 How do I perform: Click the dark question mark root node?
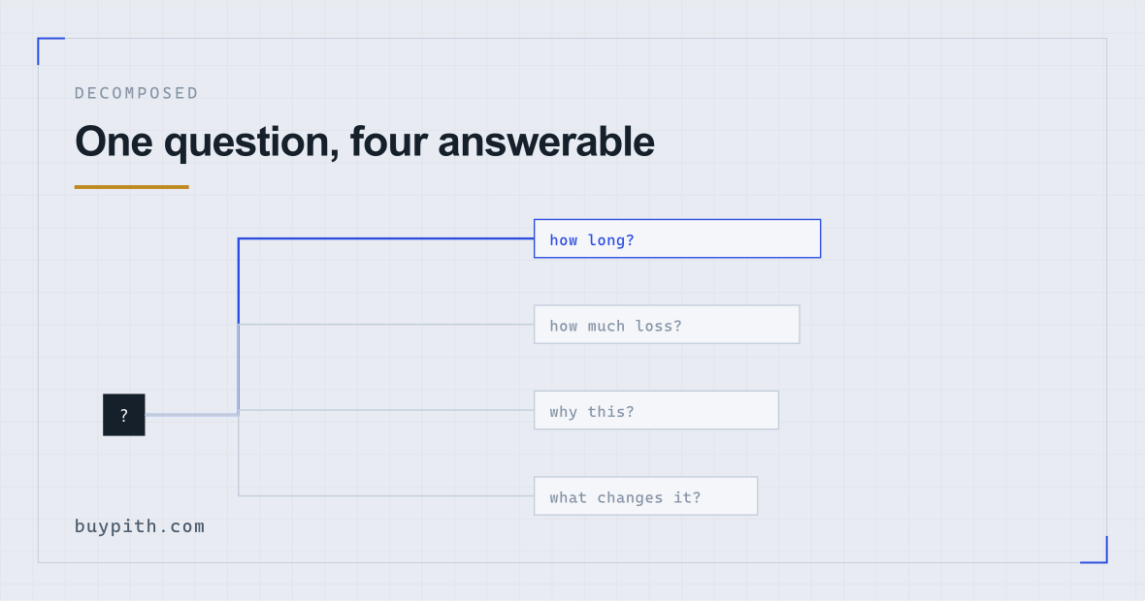[x=124, y=415]
